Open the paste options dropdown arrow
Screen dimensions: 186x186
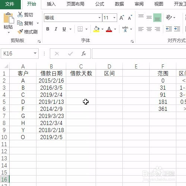pyautogui.click(x=9, y=33)
